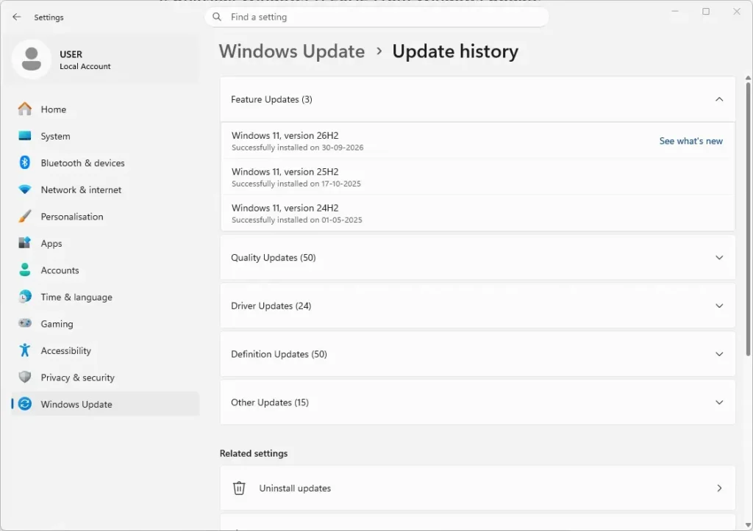This screenshot has width=753, height=531.
Task: Click the Personalisation paintbrush icon
Action: 25,217
